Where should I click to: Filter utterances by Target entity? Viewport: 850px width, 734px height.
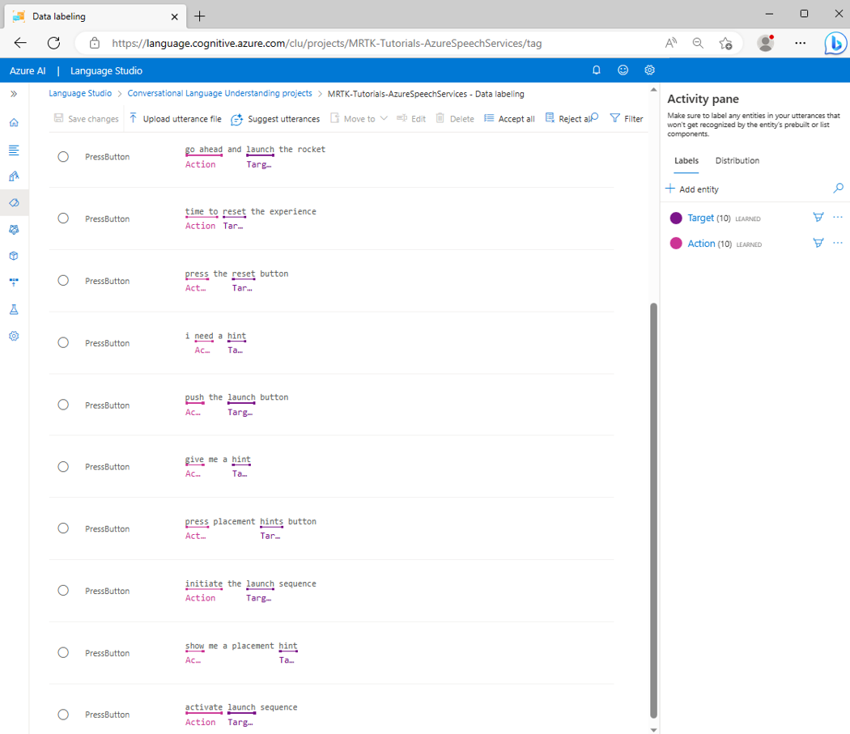(x=818, y=218)
